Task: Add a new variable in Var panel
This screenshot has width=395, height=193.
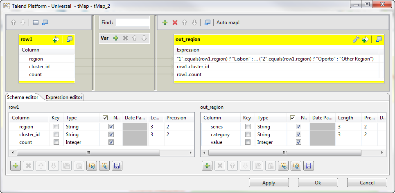Action: [116, 38]
